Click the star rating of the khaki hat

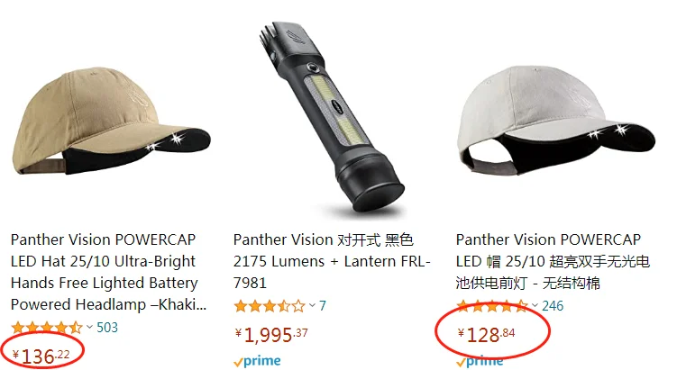47,328
